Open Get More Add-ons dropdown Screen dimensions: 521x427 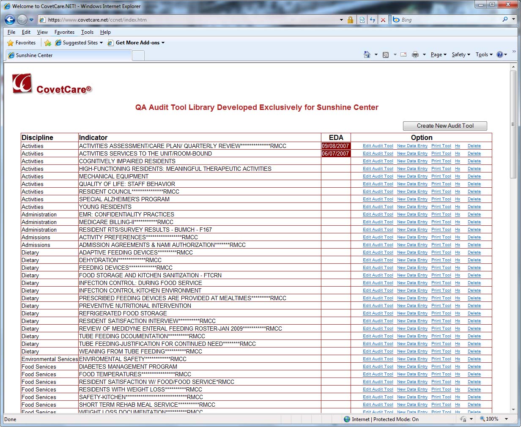coord(136,43)
